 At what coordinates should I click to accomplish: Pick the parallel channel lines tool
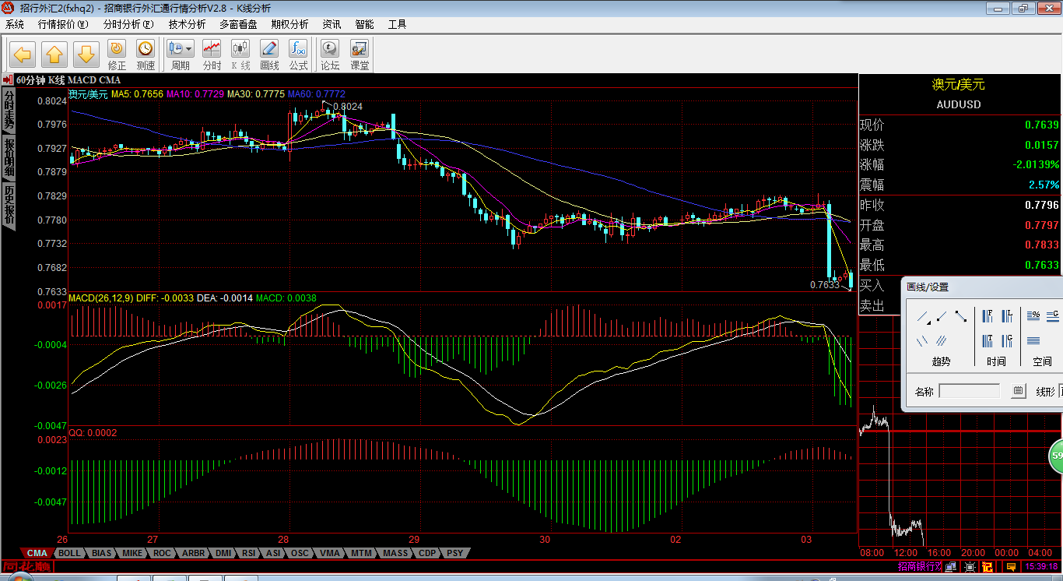942,340
